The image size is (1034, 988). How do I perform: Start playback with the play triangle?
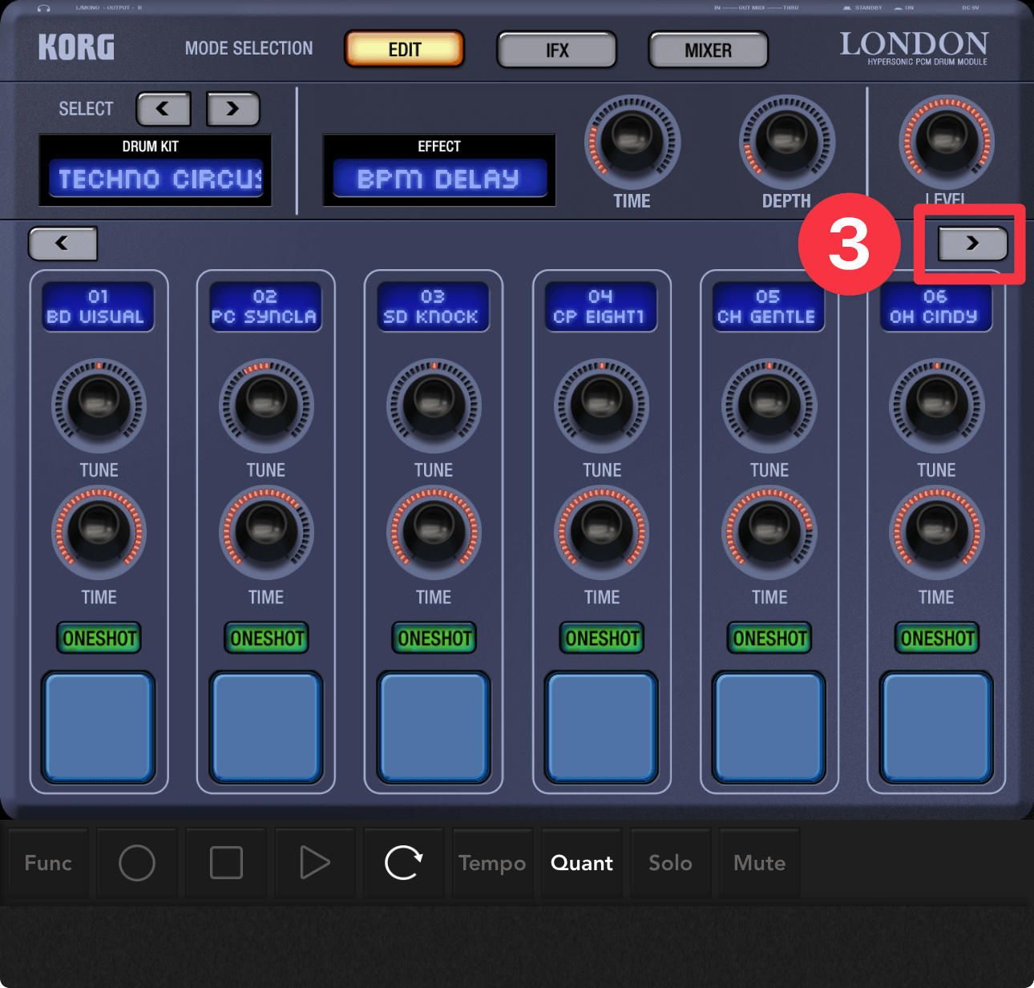(314, 863)
